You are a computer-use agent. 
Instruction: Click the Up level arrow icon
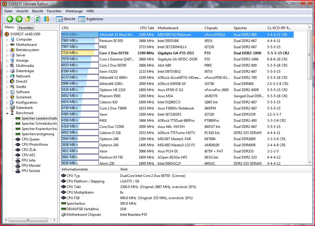pos(28,19)
